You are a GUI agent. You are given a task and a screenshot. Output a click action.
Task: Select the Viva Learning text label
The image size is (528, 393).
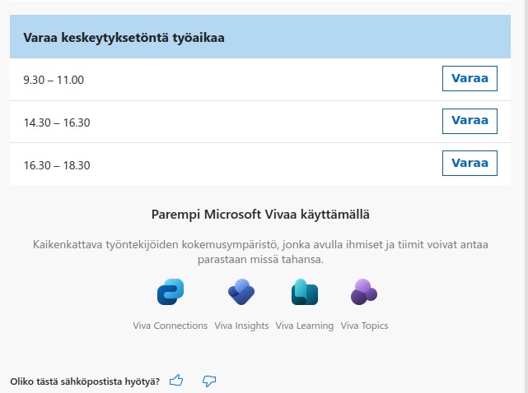[305, 326]
